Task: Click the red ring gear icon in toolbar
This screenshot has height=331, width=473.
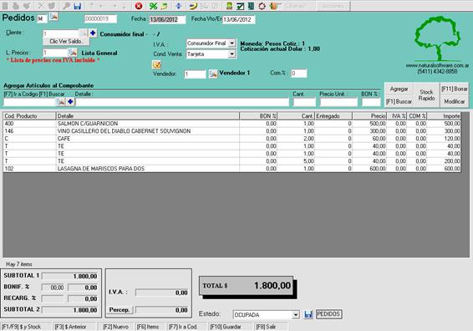Action: pos(262,6)
